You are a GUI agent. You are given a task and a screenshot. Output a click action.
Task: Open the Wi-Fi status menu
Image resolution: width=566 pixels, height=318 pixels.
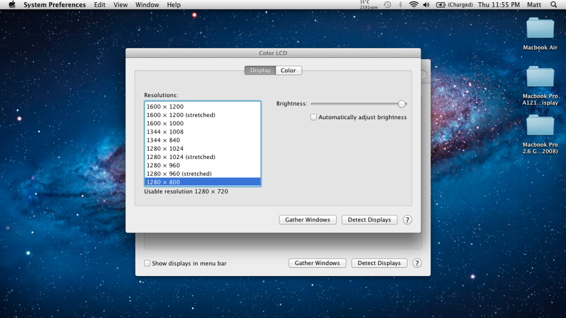413,4
